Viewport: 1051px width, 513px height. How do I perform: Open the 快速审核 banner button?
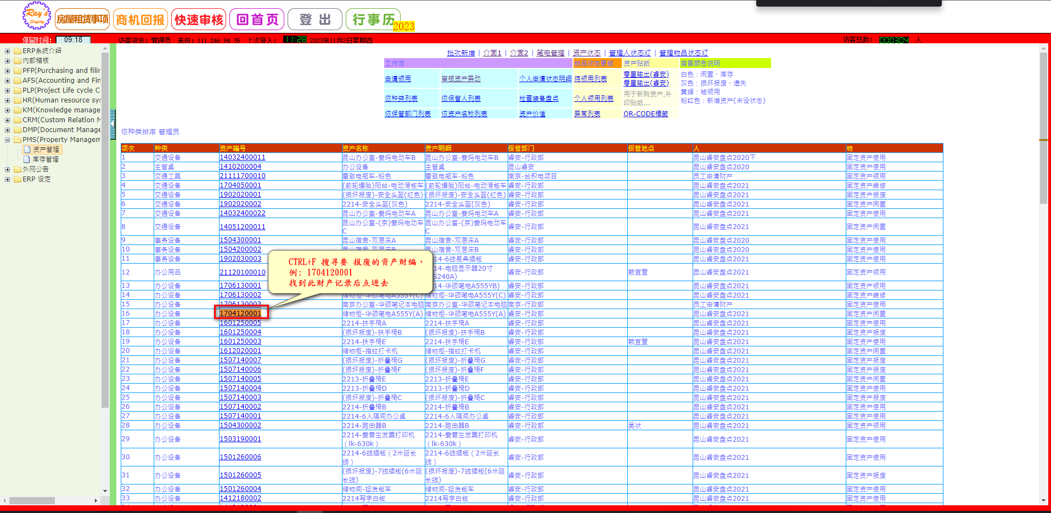click(199, 20)
